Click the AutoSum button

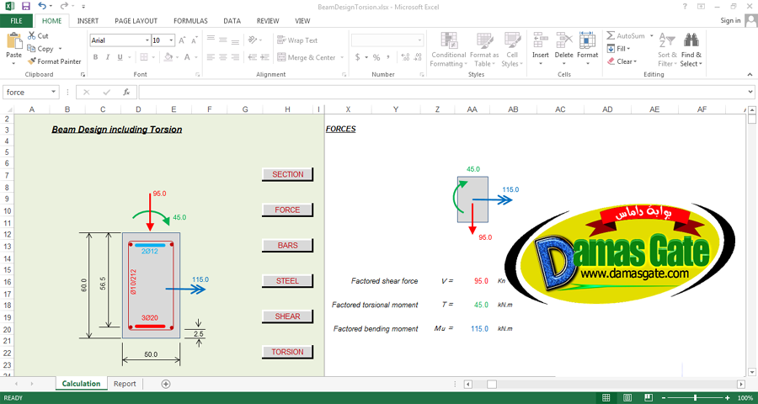point(626,35)
